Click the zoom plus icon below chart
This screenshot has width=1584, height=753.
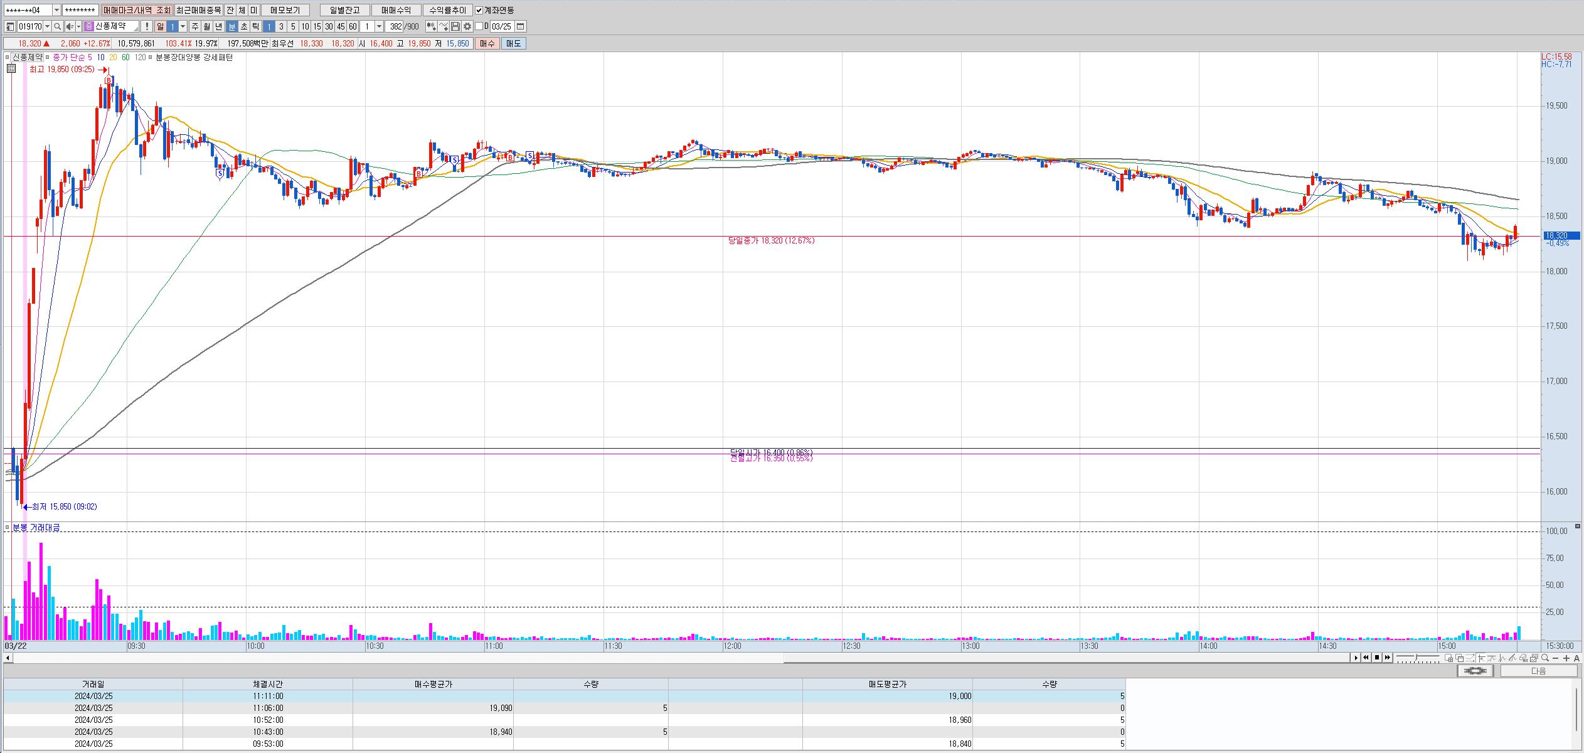coord(1566,658)
